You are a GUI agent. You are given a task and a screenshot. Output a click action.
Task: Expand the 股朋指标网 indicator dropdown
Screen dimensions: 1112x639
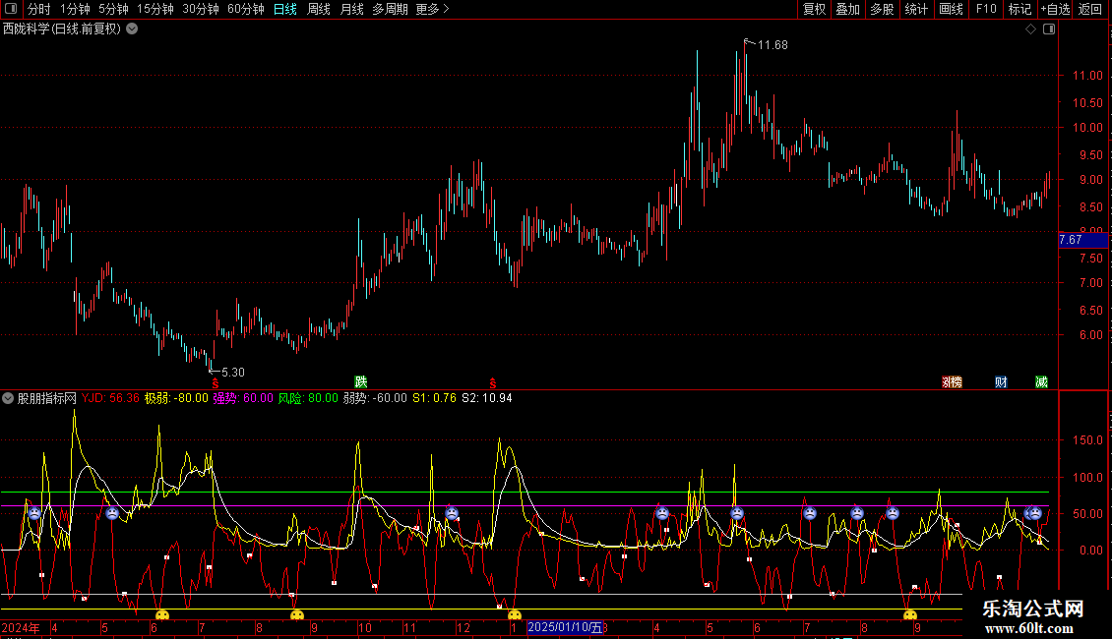(x=9, y=398)
